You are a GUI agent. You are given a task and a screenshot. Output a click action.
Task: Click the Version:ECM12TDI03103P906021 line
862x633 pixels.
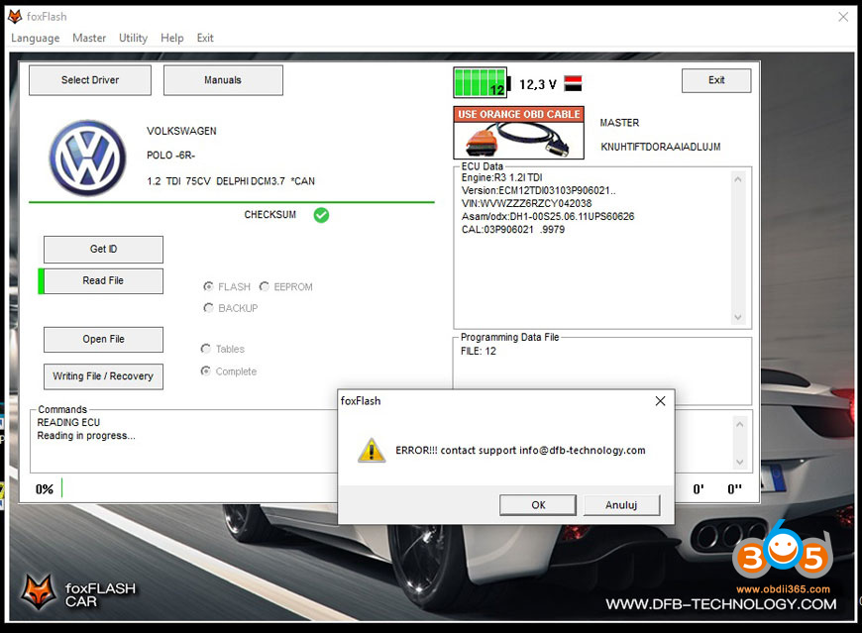(x=539, y=190)
